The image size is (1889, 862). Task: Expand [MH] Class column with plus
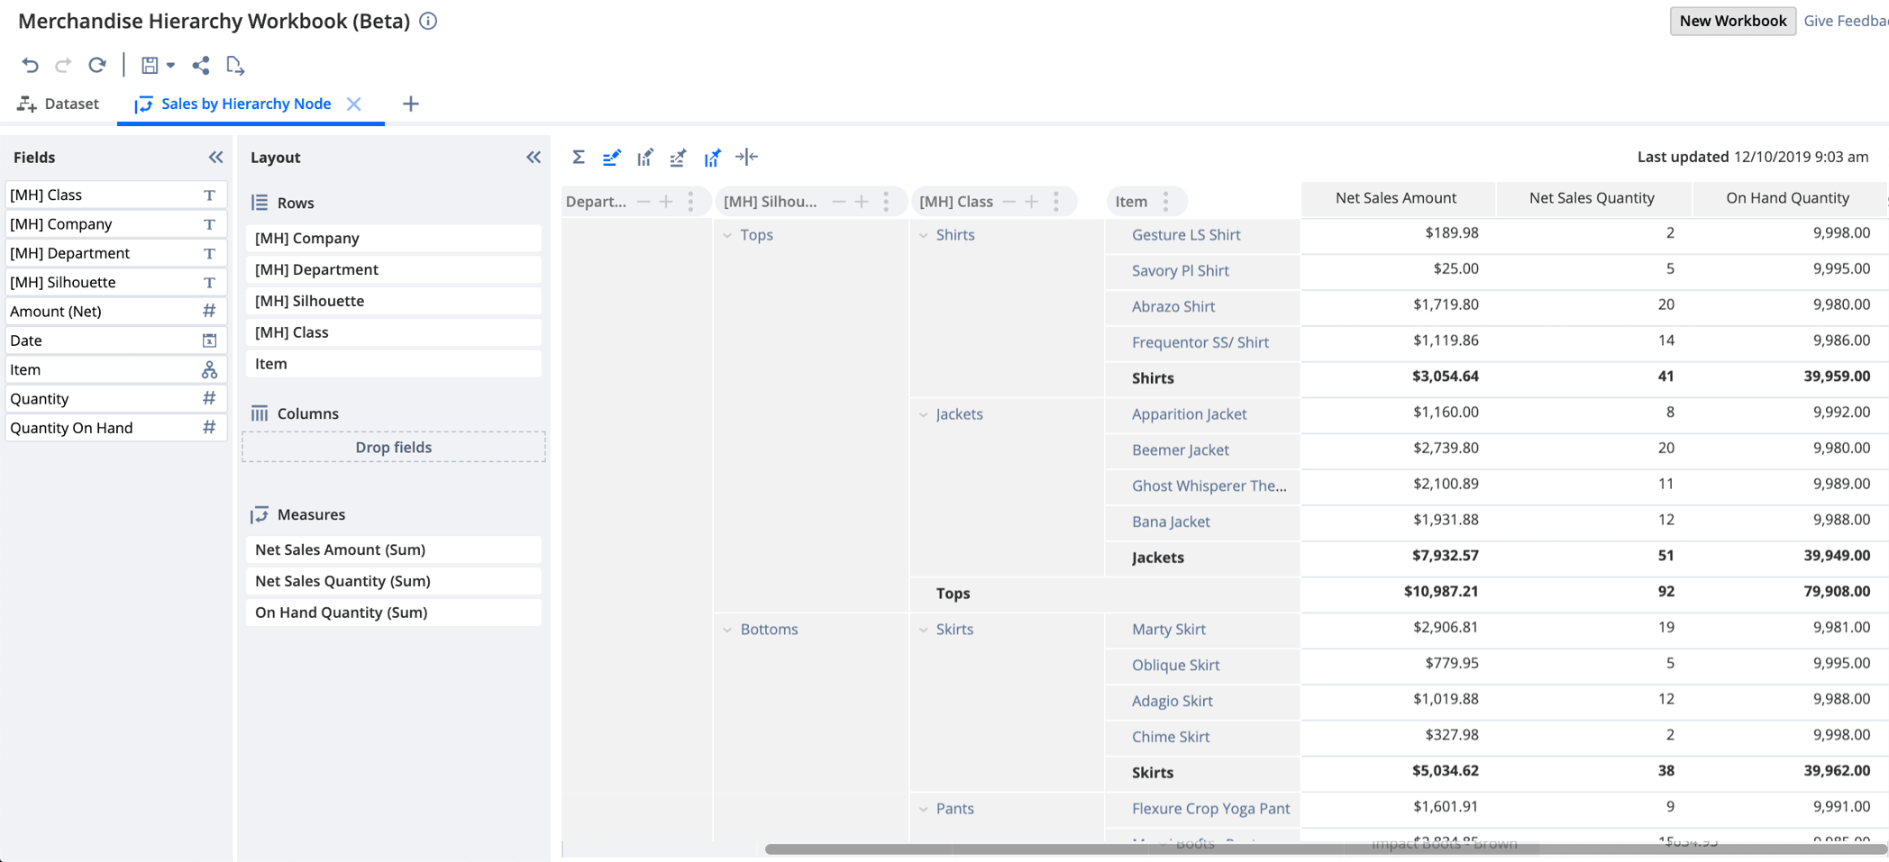tap(1031, 202)
